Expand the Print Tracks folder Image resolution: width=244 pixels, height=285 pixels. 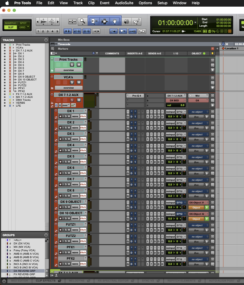pyautogui.click(x=13, y=45)
